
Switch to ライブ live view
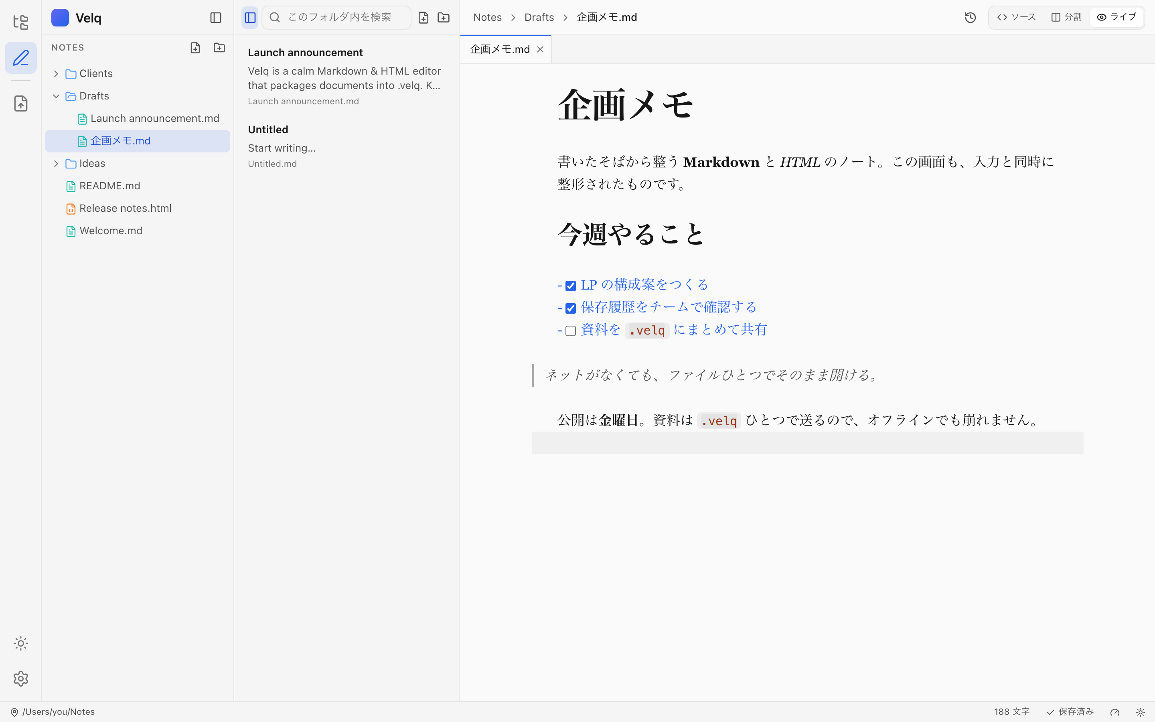point(1117,17)
